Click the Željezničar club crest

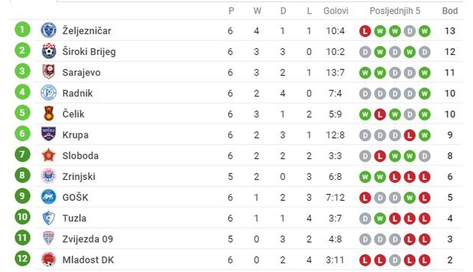pos(49,30)
